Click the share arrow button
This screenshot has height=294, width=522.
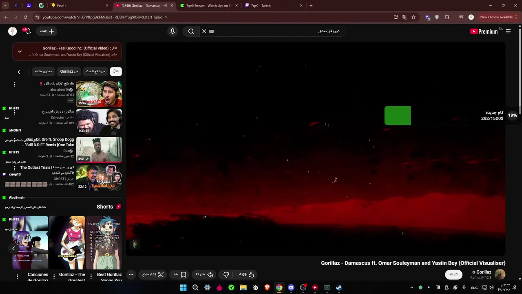click(x=205, y=275)
